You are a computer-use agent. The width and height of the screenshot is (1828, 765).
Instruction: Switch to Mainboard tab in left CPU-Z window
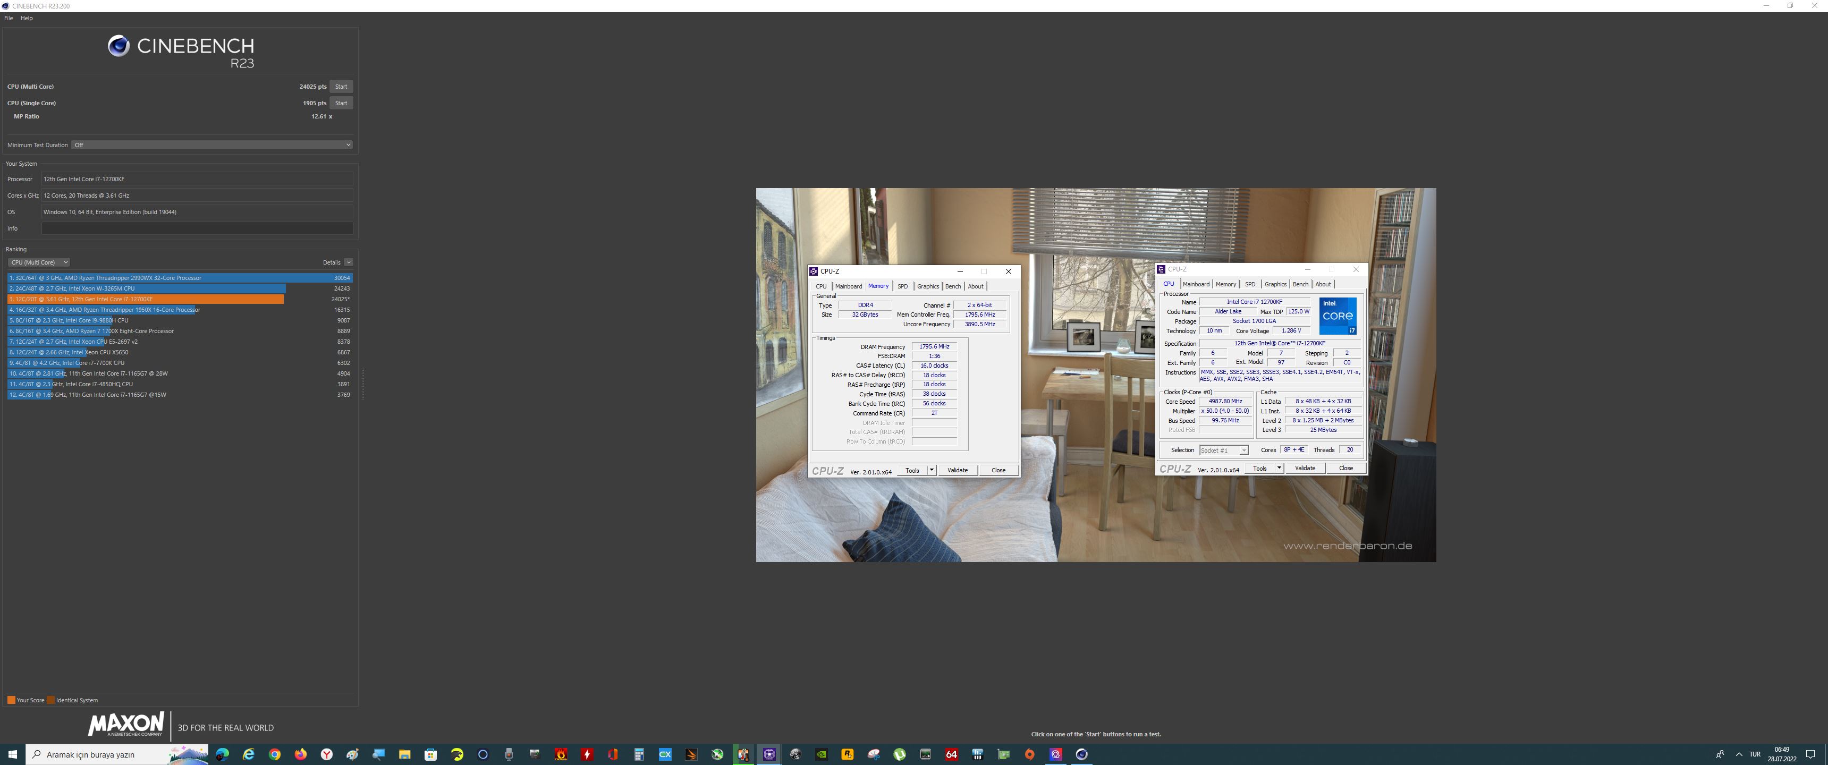pos(848,287)
